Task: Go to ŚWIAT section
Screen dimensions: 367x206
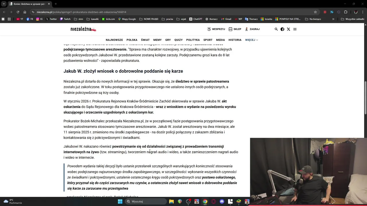Action: tap(145, 40)
